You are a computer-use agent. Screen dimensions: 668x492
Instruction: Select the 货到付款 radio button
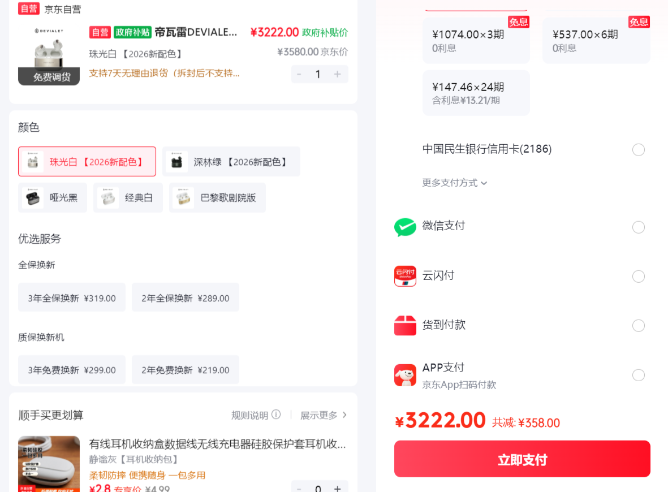click(638, 326)
